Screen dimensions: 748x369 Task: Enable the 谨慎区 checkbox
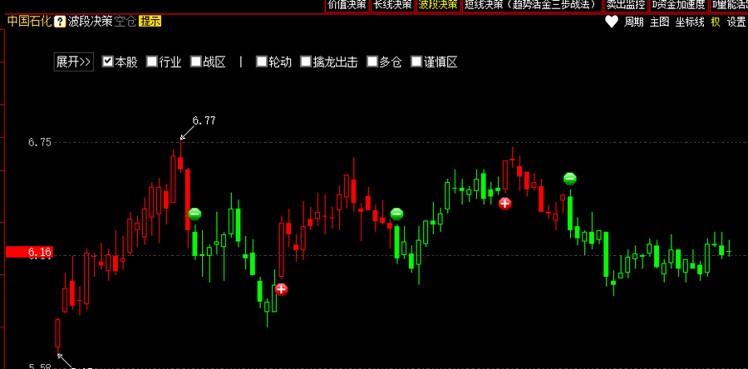tap(416, 61)
